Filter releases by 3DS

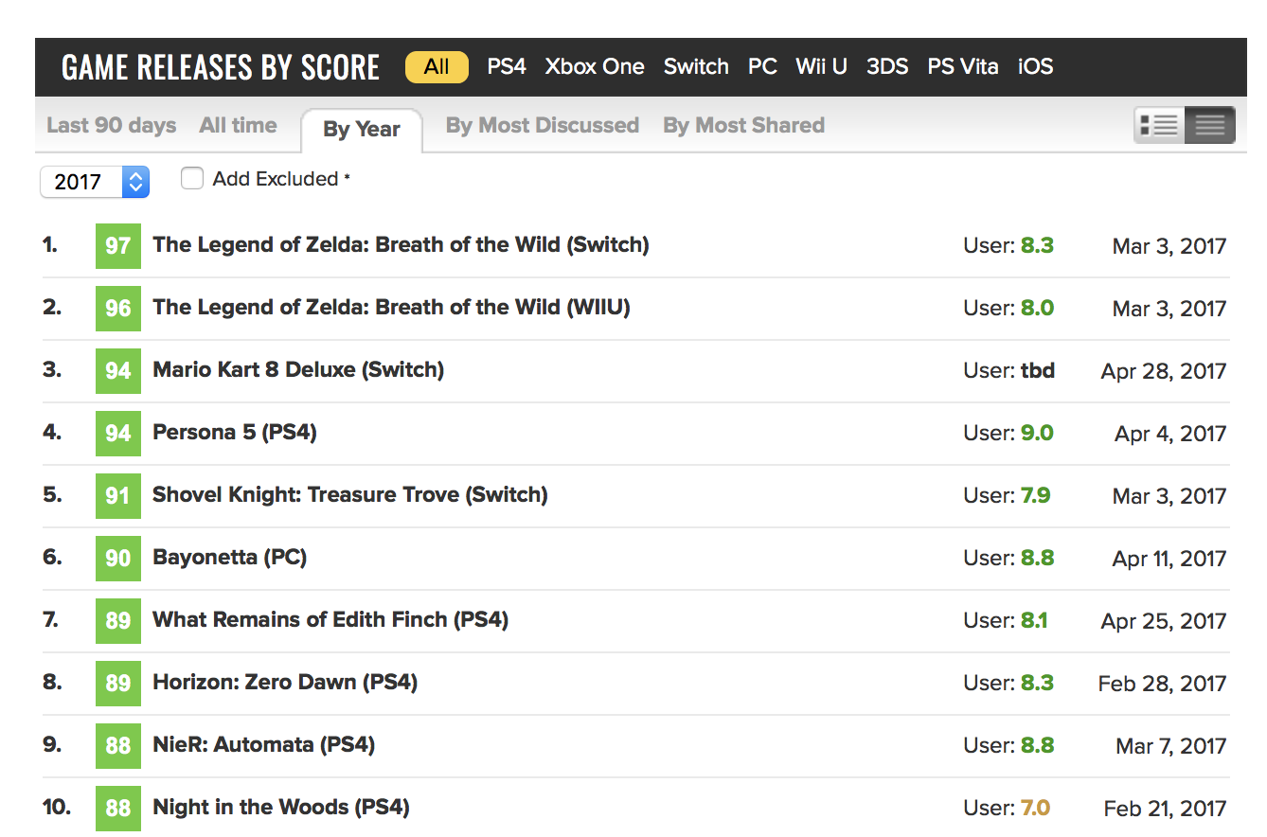(x=887, y=66)
